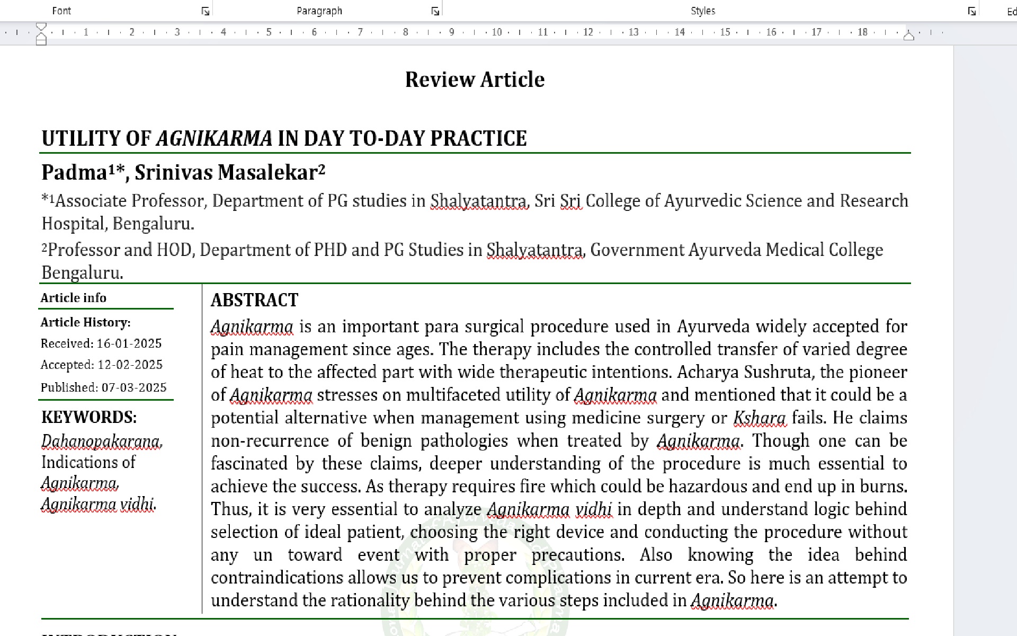The image size is (1017, 636).
Task: Open the Font dialog launcher
Action: coord(206,11)
